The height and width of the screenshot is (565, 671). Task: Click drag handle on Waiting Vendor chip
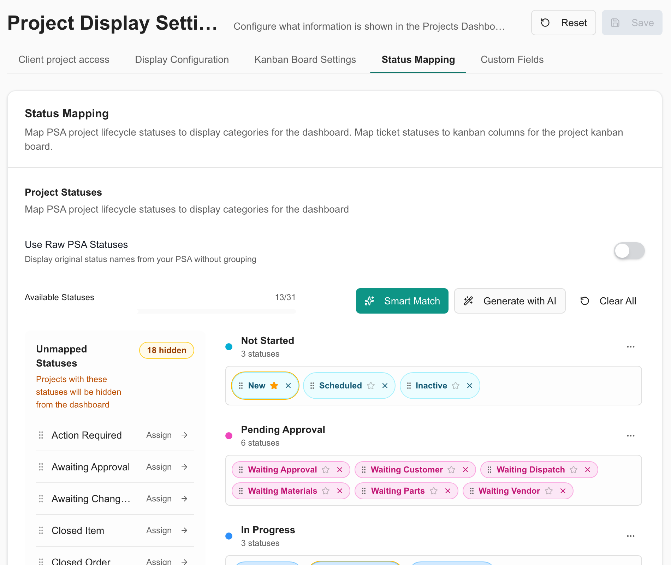tap(472, 491)
